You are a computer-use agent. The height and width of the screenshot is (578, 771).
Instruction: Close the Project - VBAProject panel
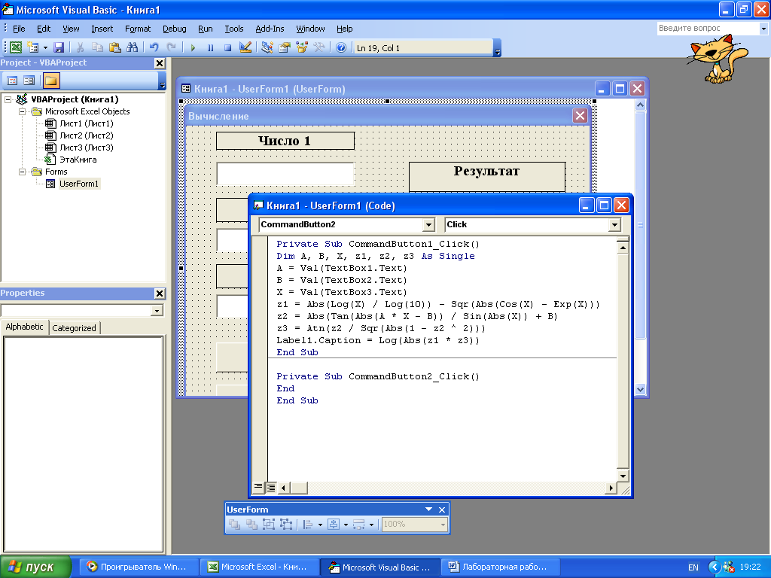point(160,63)
